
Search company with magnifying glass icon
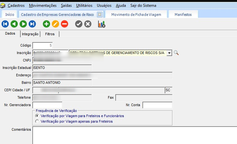(x=176, y=53)
